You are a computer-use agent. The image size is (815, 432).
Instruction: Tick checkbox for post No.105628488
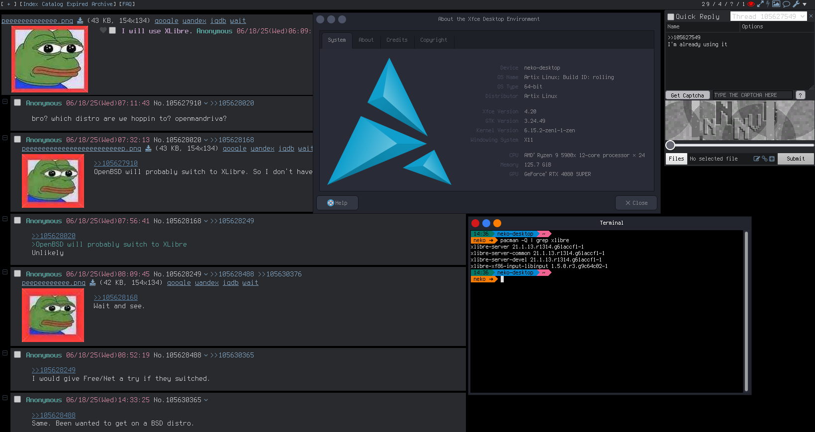pyautogui.click(x=17, y=354)
